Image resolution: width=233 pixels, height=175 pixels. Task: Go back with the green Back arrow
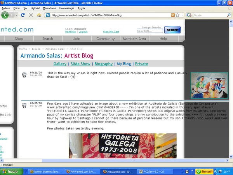point(5,15)
